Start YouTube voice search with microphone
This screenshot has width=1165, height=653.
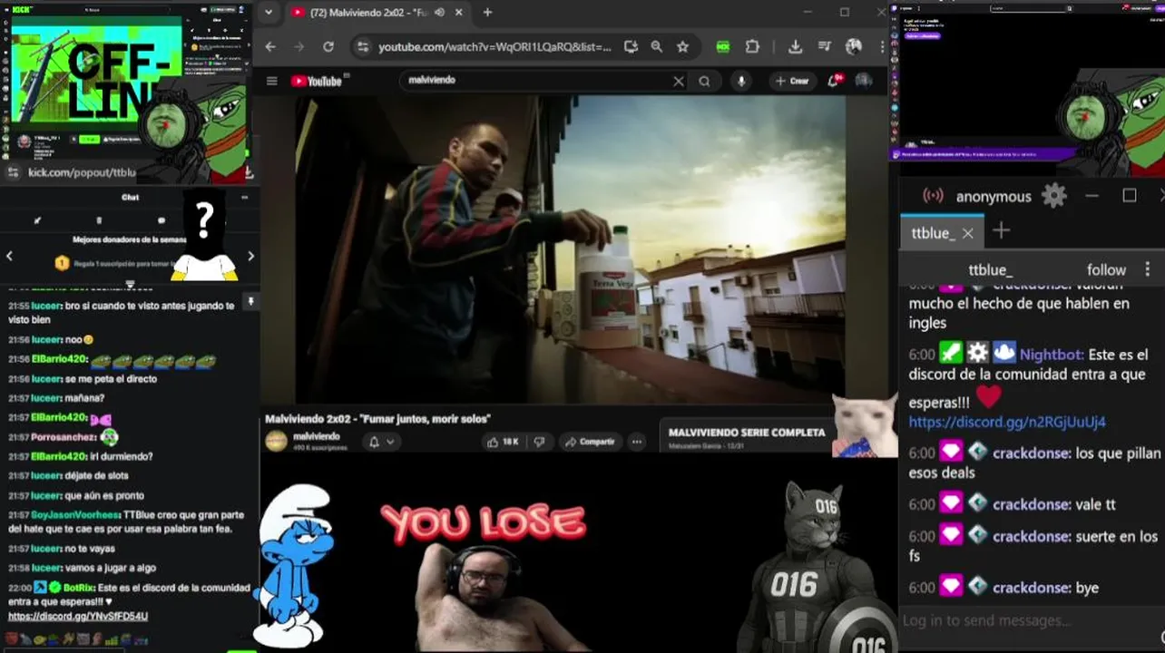click(x=741, y=82)
